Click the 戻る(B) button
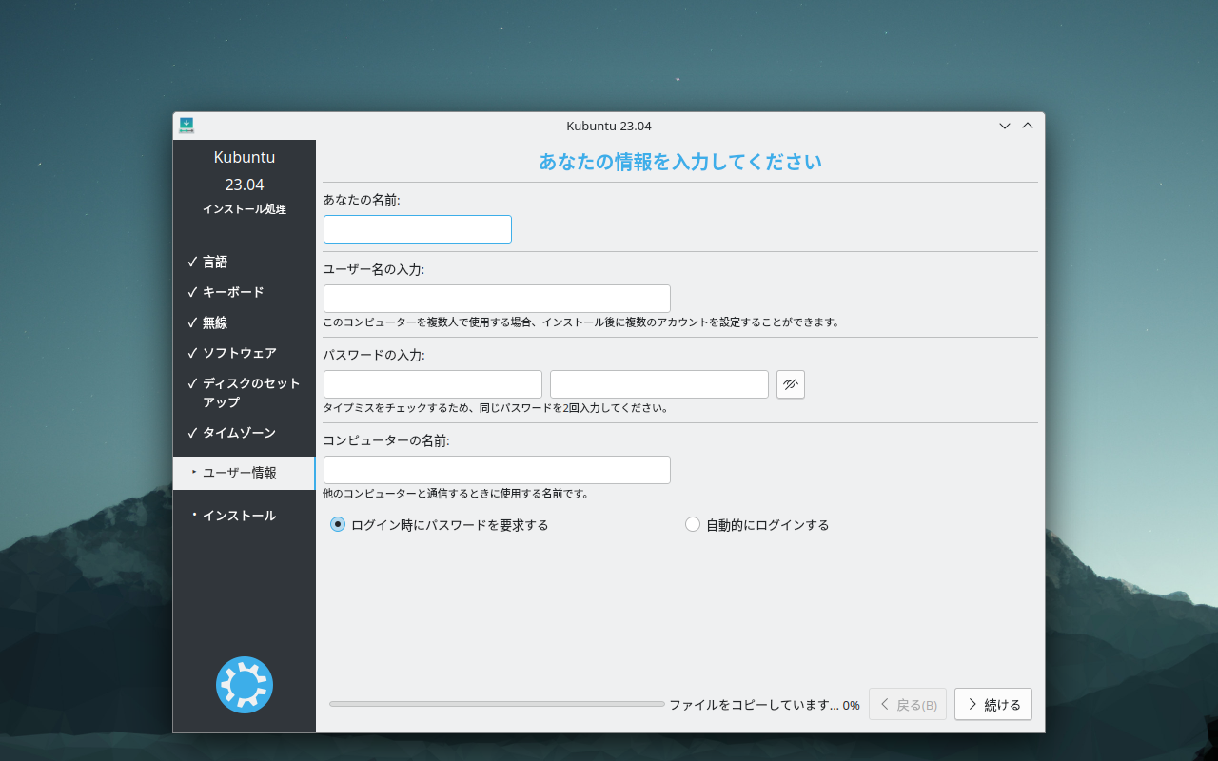The image size is (1218, 761). point(908,704)
